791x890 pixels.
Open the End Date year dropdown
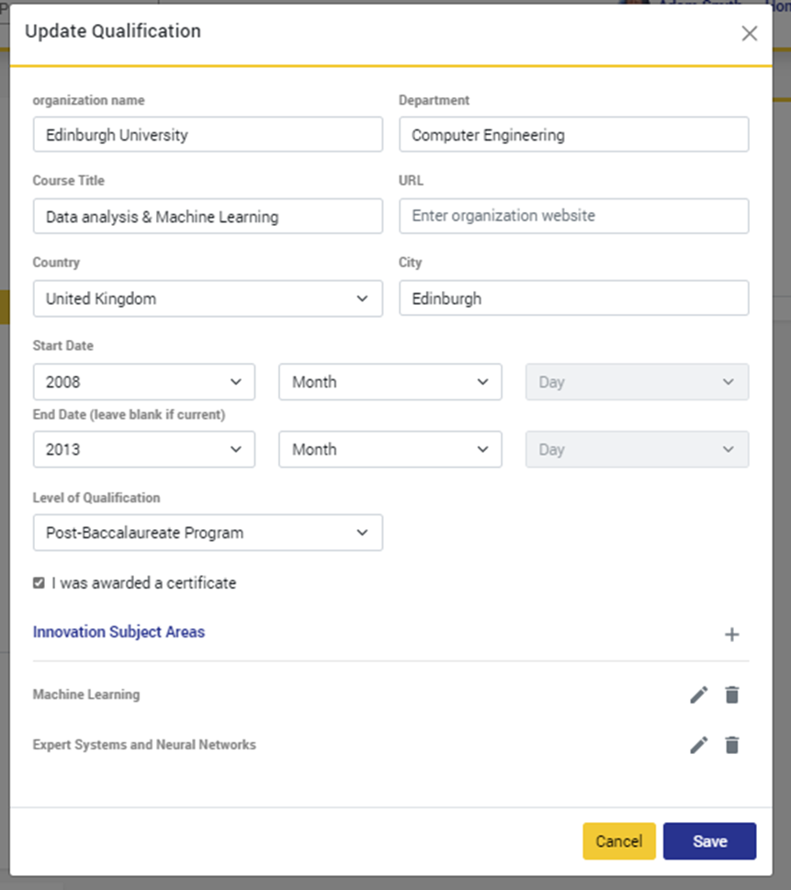tap(143, 449)
